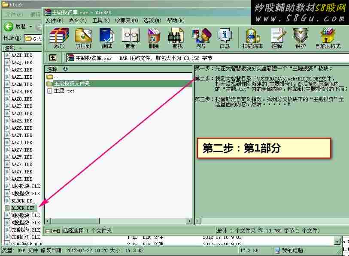Click the Explorer address field
The image size is (349, 256).
tap(33, 39)
